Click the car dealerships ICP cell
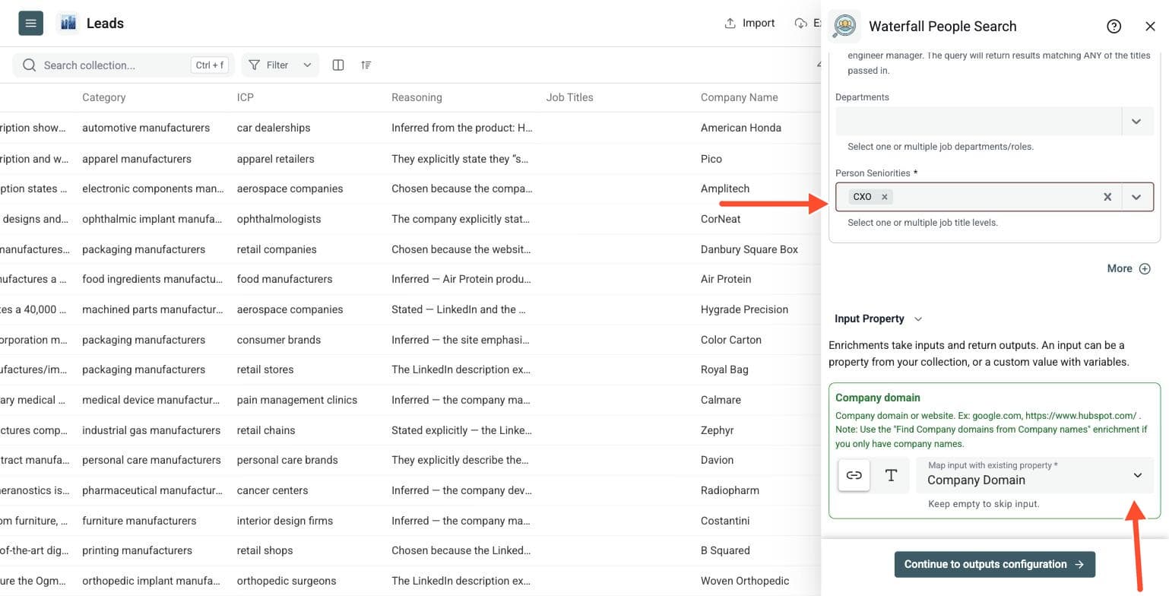Screen dimensions: 1169x596 [274, 128]
